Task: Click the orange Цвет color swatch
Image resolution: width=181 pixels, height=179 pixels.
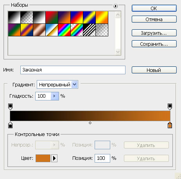Action: click(43, 158)
